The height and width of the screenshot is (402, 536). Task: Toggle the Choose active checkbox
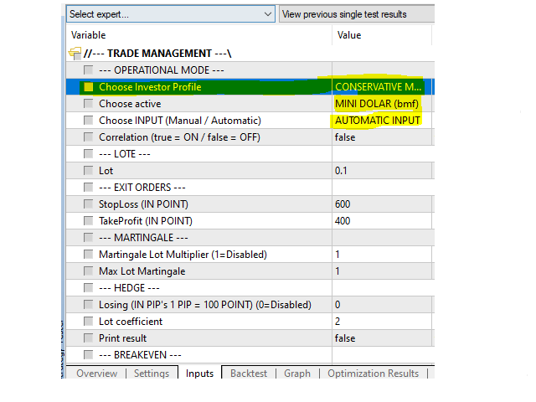tap(89, 104)
